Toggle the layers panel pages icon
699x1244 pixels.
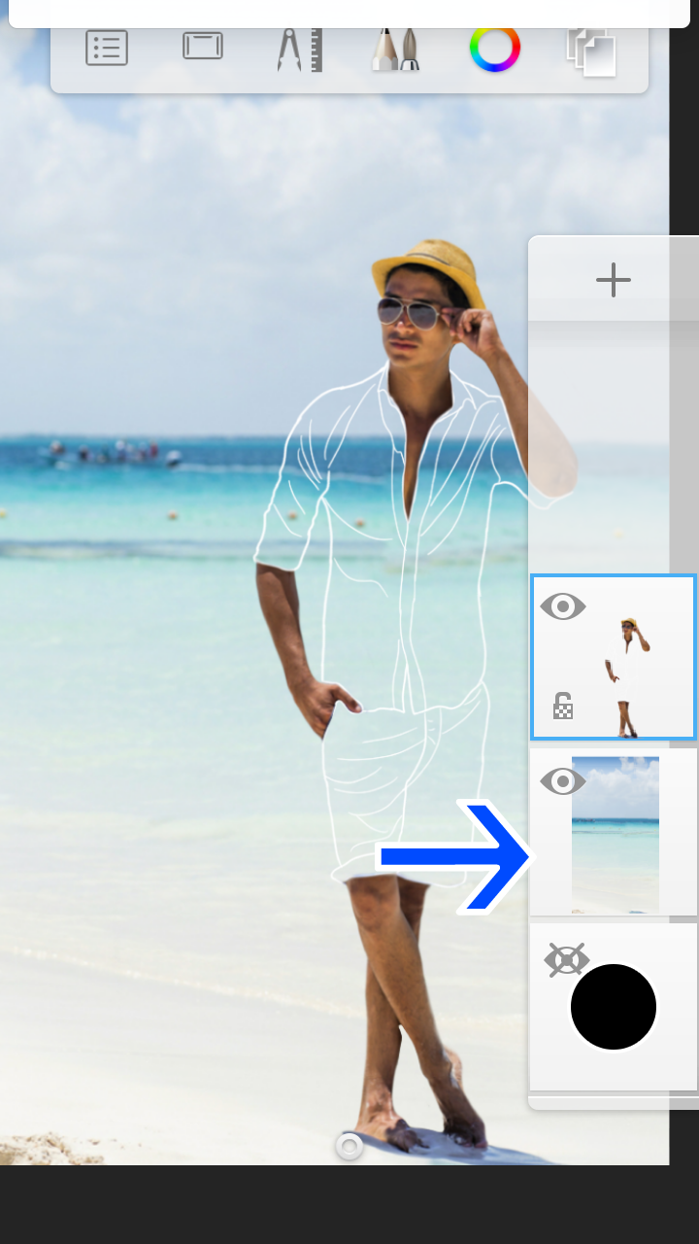click(x=592, y=51)
